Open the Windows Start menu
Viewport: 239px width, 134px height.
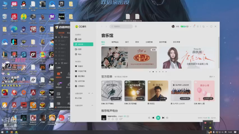coord(2,132)
